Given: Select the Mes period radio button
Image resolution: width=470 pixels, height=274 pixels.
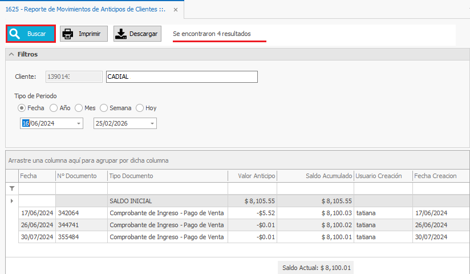Looking at the screenshot, I should [x=79, y=108].
